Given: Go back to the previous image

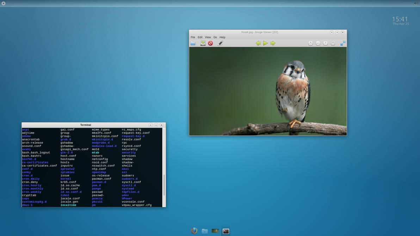Looking at the screenshot, I should (258, 43).
